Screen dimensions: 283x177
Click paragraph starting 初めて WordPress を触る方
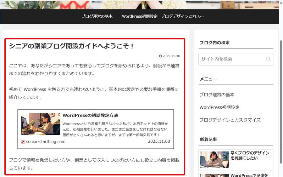click(x=94, y=93)
